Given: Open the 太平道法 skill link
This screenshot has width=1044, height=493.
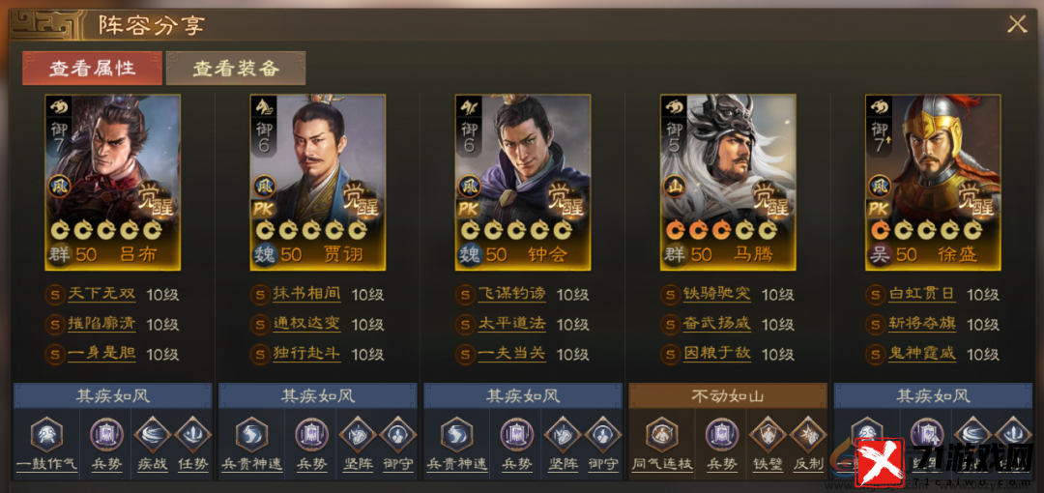Looking at the screenshot, I should [x=512, y=324].
